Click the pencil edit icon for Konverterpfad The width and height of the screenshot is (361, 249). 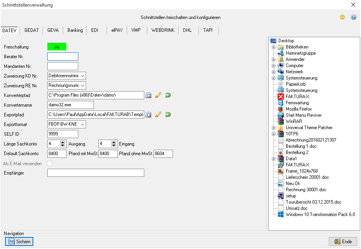(158, 95)
